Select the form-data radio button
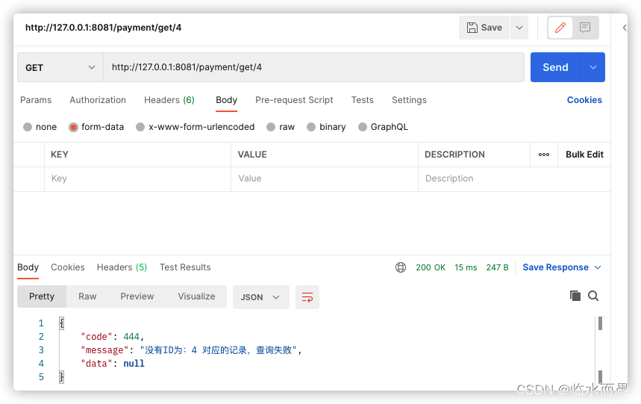The image size is (641, 404). point(74,127)
